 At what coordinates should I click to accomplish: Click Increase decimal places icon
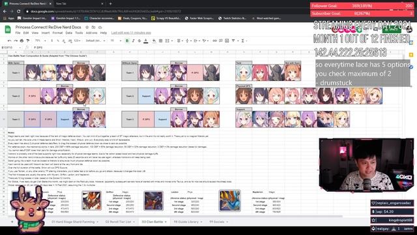tap(70, 40)
